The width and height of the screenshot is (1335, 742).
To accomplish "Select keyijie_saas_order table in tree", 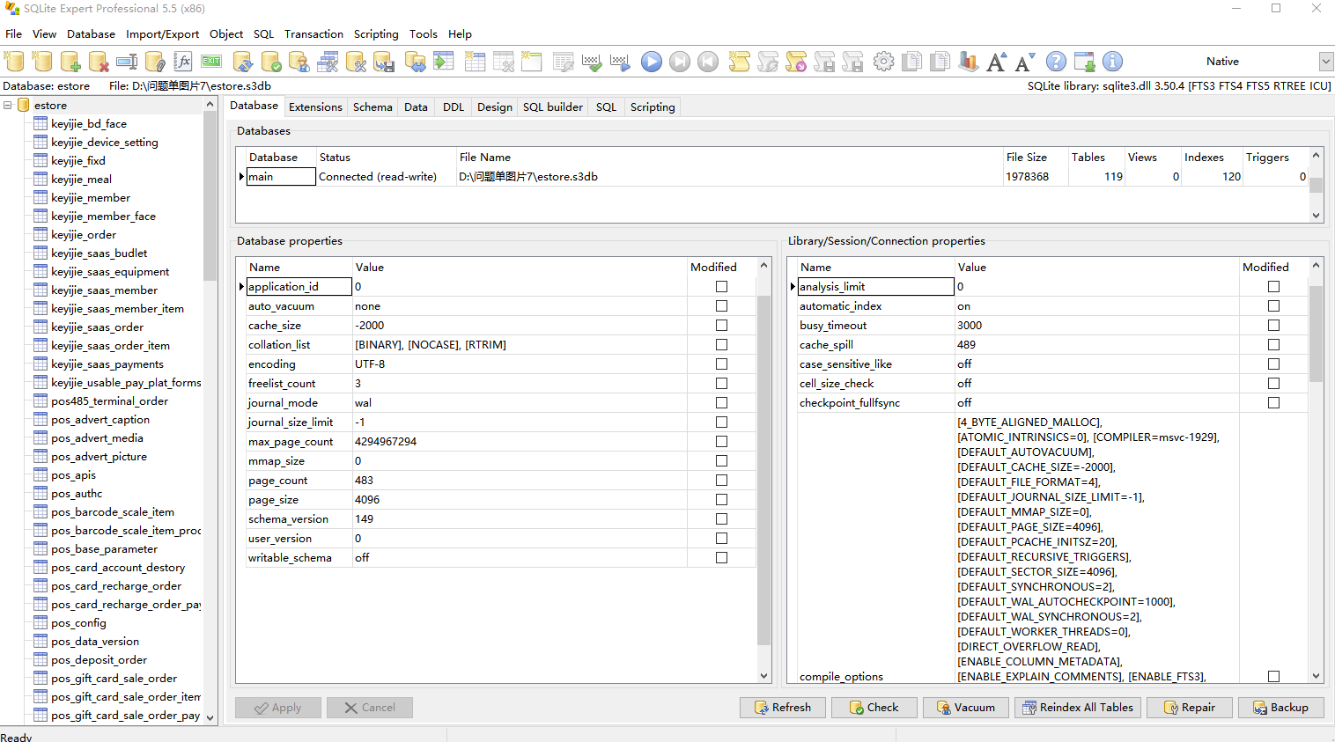I will (97, 327).
